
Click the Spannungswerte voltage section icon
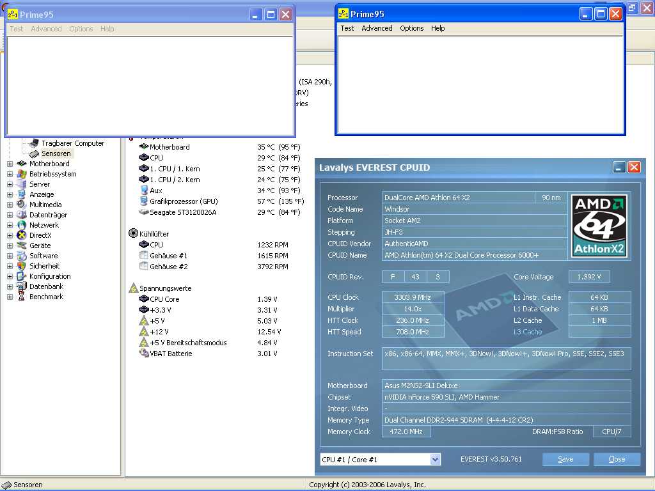[133, 288]
